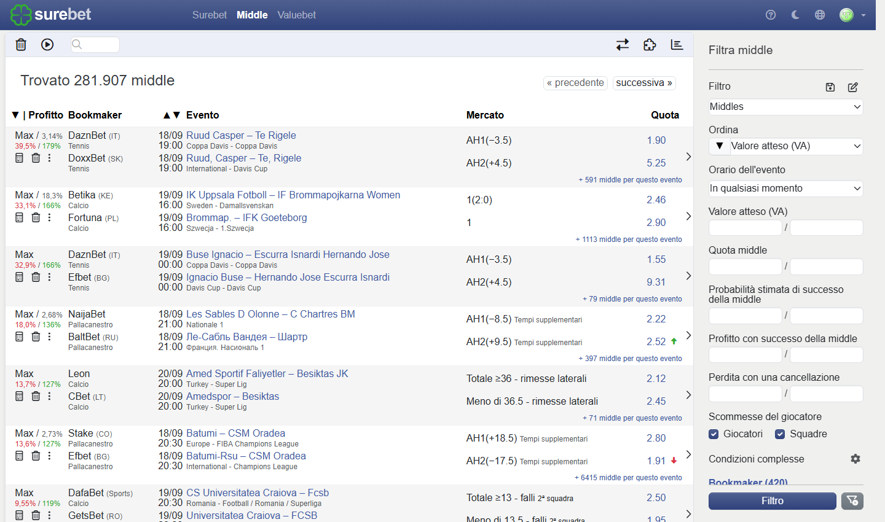Image resolution: width=885 pixels, height=522 pixels.
Task: Open the Filtro Middles dropdown
Action: 785,107
